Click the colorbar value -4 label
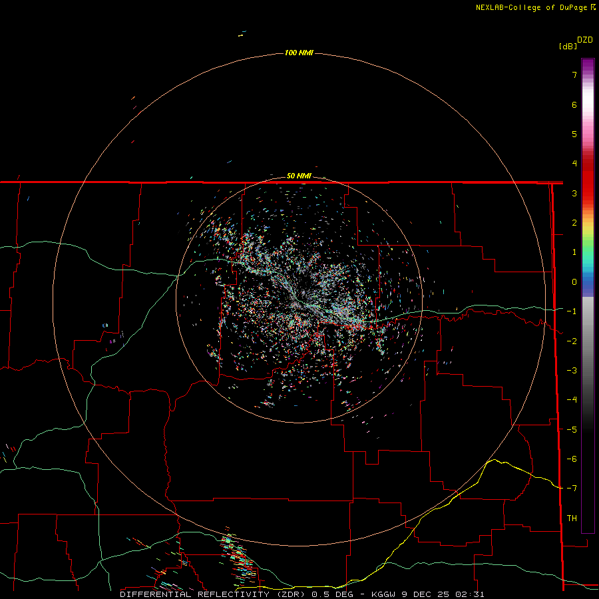Viewport: 599px width, 599px height. (572, 400)
